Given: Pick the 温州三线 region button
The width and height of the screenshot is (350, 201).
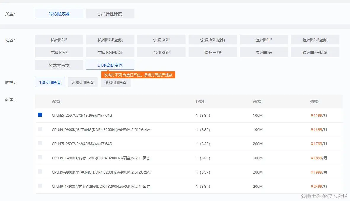Looking at the screenshot, I should (213, 52).
